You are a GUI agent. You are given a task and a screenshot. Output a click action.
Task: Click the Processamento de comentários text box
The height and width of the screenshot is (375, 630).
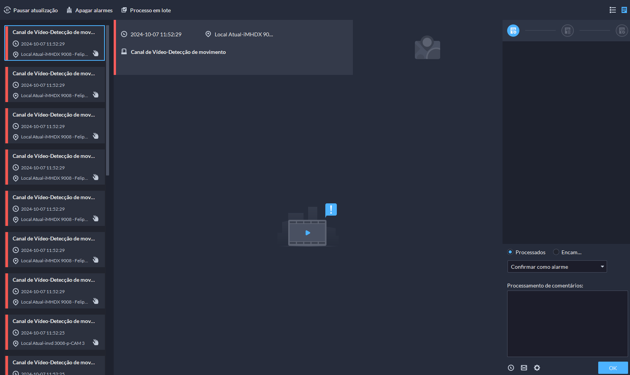point(567,323)
